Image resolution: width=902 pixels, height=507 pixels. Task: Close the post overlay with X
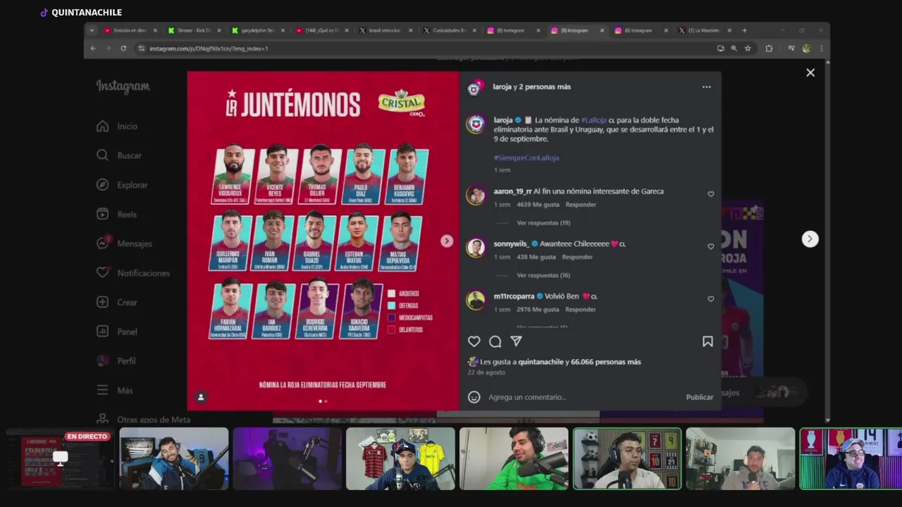pos(810,73)
